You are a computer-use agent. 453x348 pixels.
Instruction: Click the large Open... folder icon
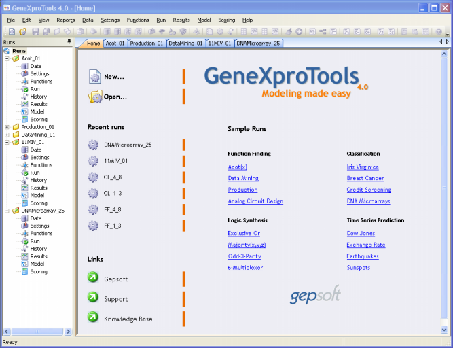(95, 97)
